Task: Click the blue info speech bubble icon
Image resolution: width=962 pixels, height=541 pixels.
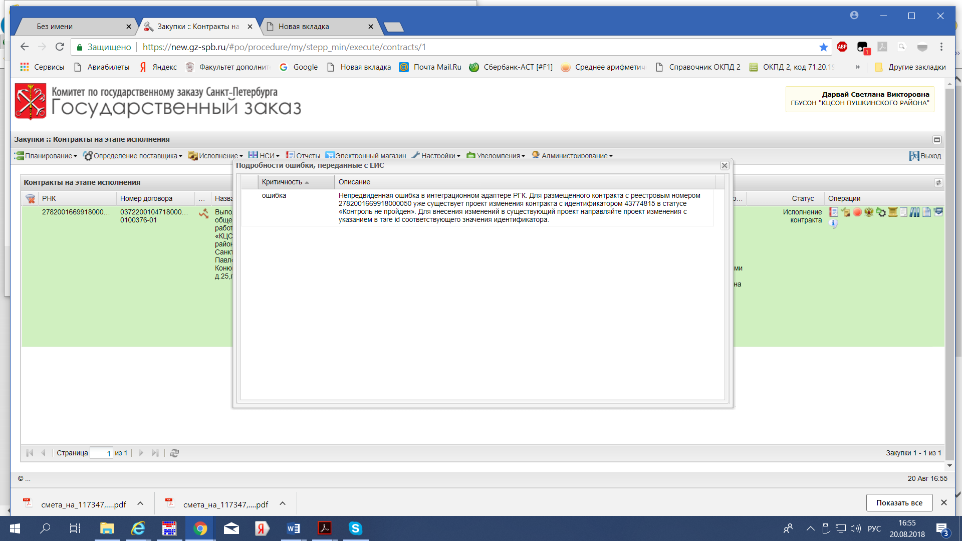Action: coord(833,223)
